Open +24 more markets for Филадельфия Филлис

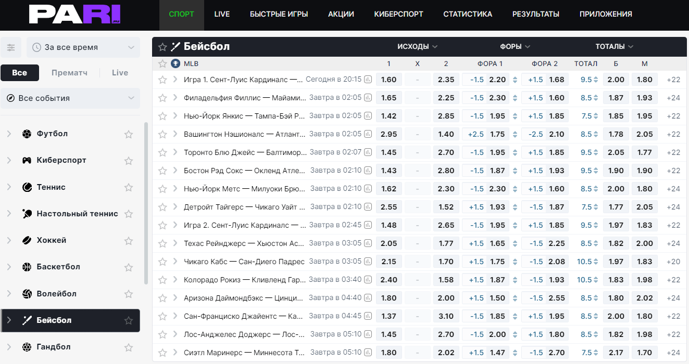673,98
